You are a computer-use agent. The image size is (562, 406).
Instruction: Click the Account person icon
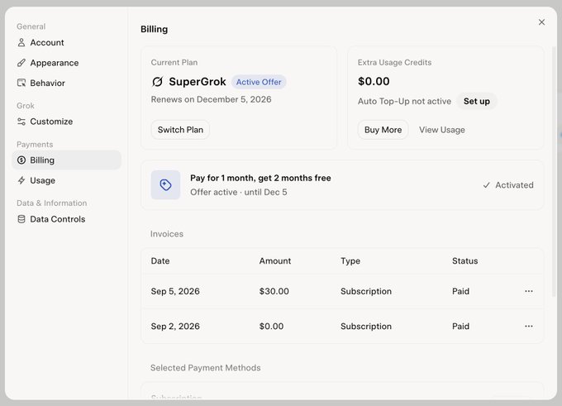tap(21, 43)
